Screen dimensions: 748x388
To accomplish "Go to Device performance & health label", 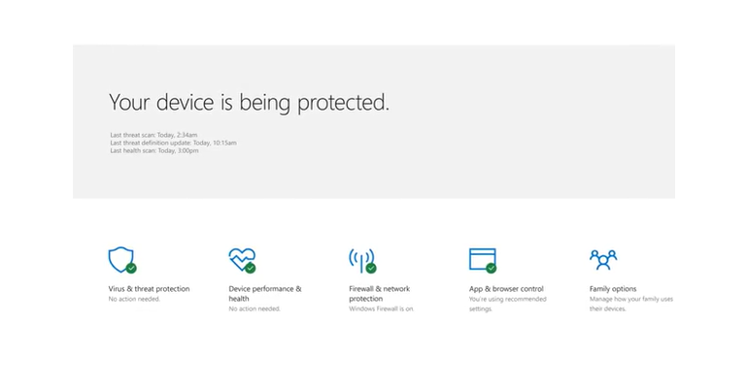I will (265, 293).
